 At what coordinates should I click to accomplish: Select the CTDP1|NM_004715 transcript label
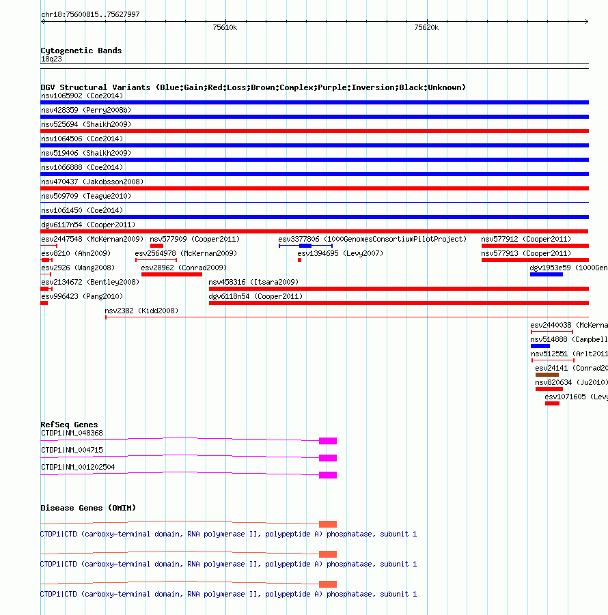point(72,450)
